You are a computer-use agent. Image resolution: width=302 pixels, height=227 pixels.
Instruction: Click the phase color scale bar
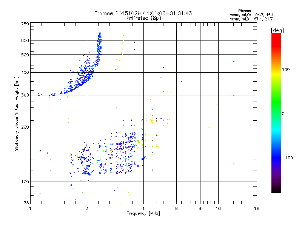click(x=276, y=113)
